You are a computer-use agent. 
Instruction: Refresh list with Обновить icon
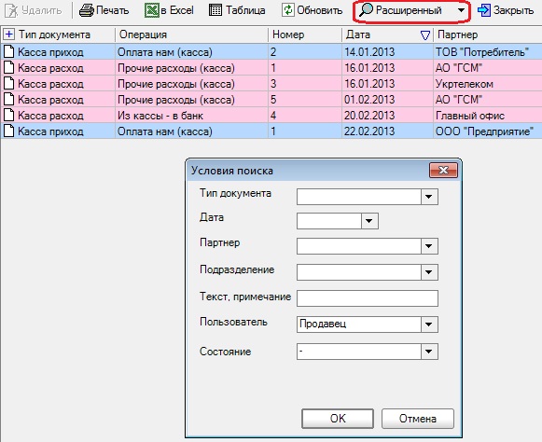[287, 10]
